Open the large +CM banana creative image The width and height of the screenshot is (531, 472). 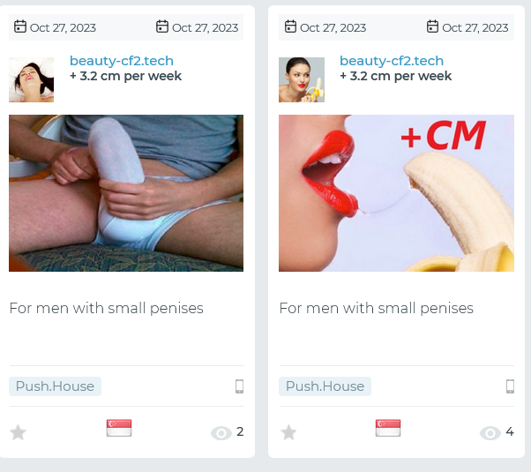tap(396, 193)
